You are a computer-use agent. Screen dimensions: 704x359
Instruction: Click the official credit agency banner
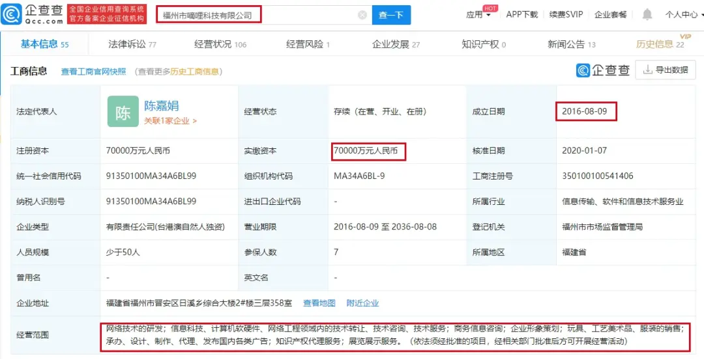pos(107,14)
